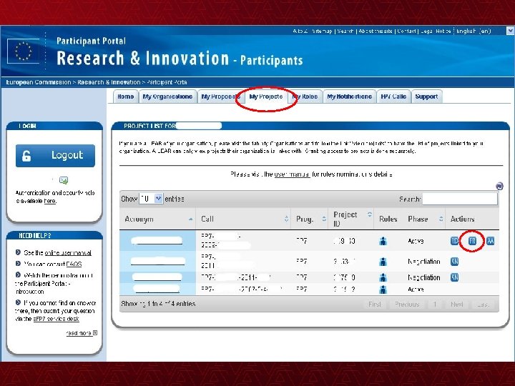Click the Last pagination button
The height and width of the screenshot is (386, 515).
tap(483, 305)
